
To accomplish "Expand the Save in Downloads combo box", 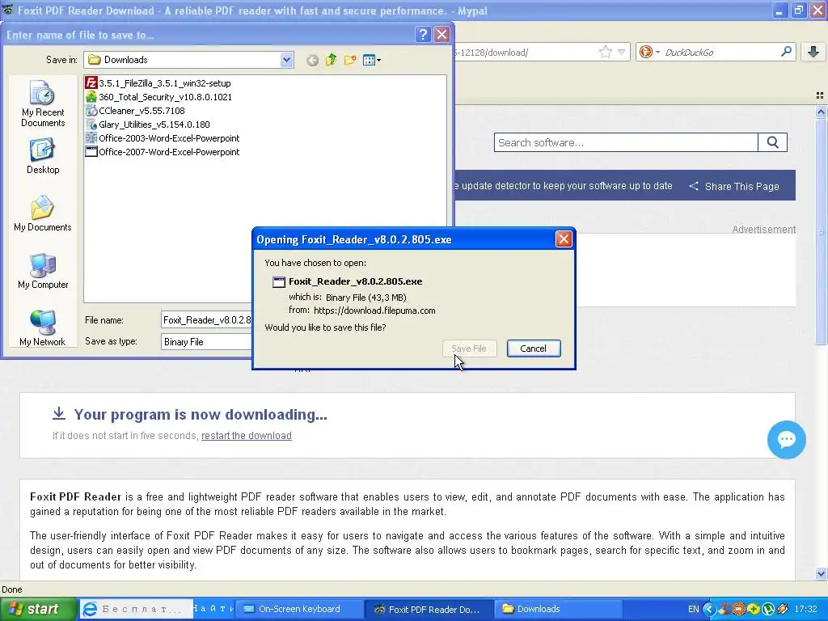I will tap(287, 60).
